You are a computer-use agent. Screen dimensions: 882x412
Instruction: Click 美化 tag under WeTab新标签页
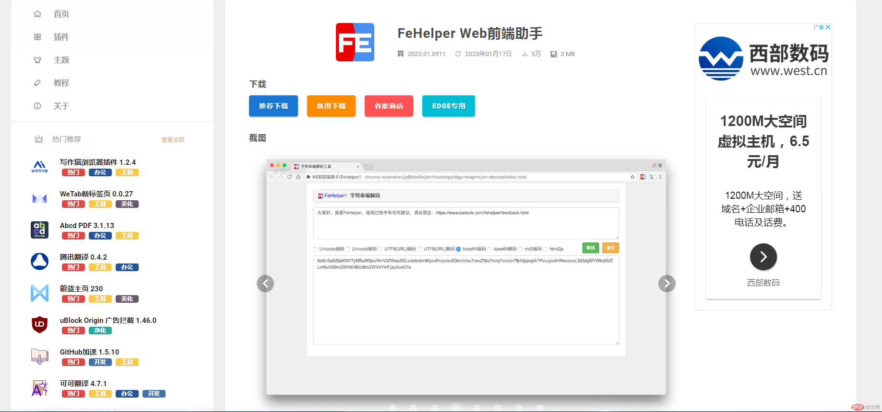tap(127, 204)
